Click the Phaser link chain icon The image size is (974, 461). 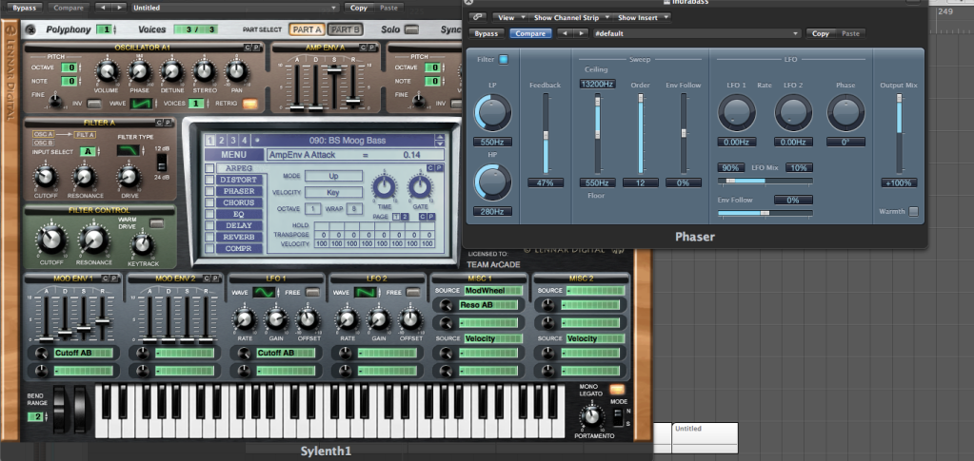(x=477, y=17)
